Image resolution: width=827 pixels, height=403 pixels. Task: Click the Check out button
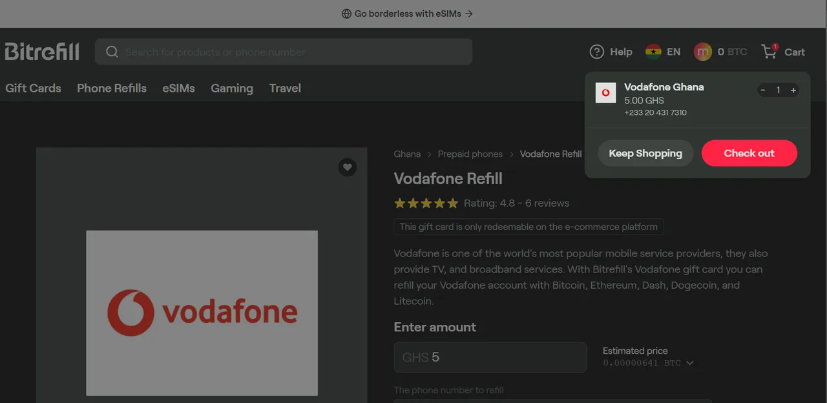[749, 153]
